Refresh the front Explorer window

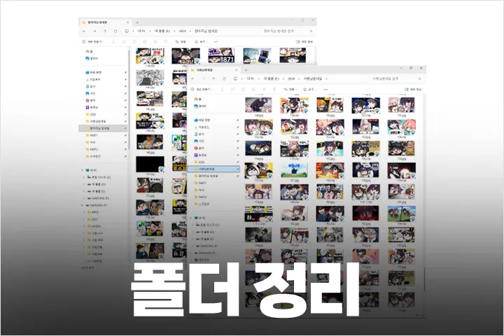(224, 79)
